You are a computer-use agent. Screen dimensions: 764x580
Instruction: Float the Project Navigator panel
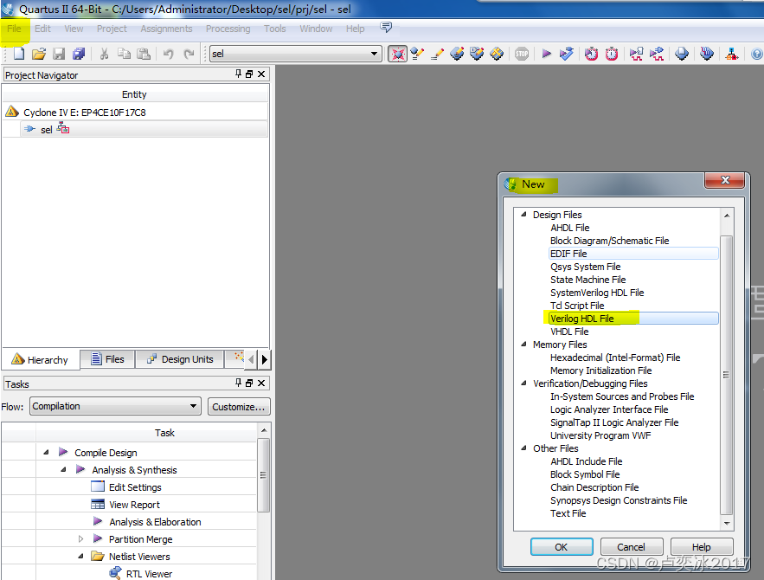(x=249, y=74)
